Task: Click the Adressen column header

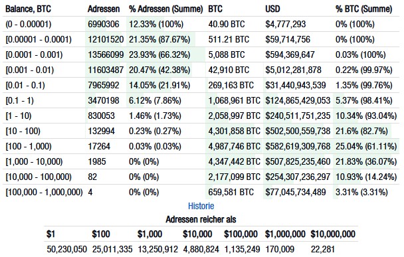Action: (x=104, y=9)
